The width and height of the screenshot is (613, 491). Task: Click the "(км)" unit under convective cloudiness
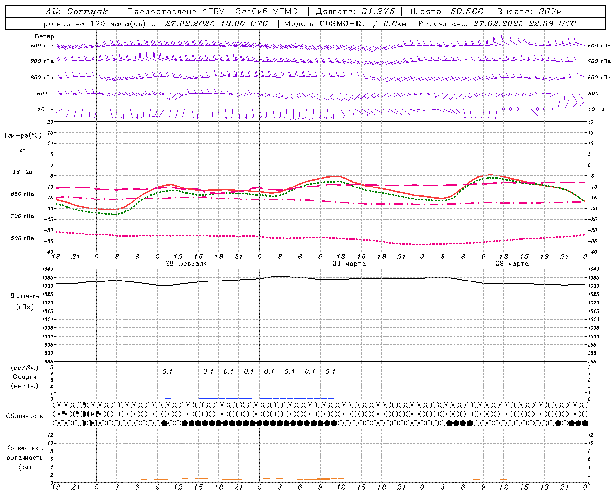[25, 467]
